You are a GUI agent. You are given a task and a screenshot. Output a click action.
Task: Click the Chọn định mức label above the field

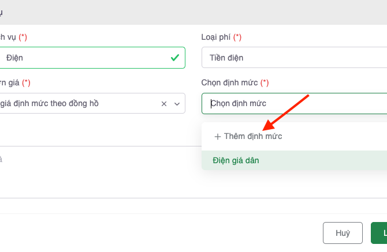(230, 83)
